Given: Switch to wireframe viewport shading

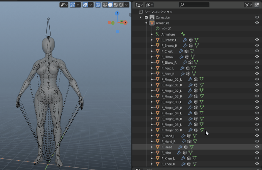Looking at the screenshot, I should click(105, 5).
